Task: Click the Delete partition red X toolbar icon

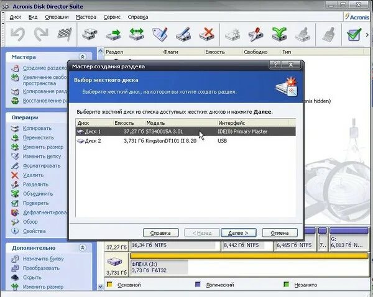Action: pos(207,34)
